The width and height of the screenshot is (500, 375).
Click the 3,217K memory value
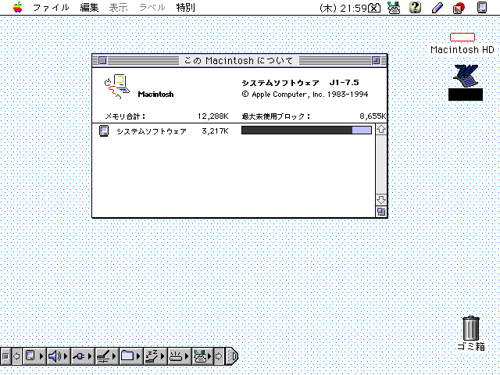215,130
